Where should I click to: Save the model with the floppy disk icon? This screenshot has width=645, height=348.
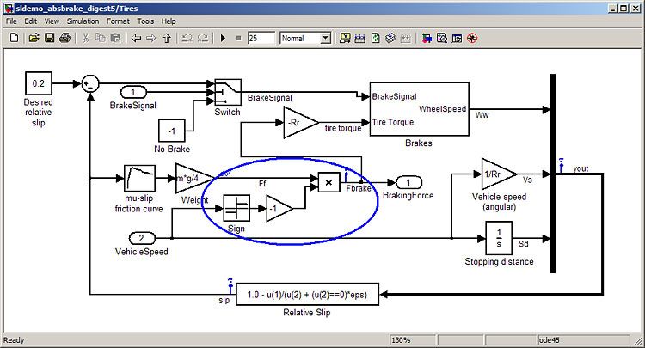pyautogui.click(x=50, y=39)
